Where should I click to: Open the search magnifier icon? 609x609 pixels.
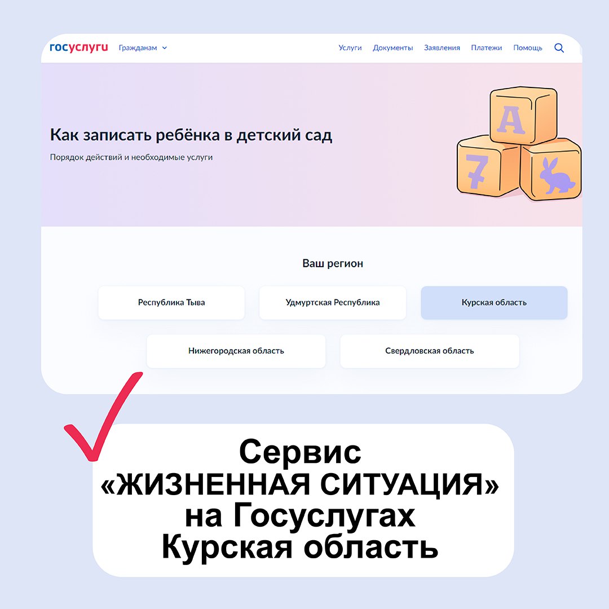click(x=559, y=48)
